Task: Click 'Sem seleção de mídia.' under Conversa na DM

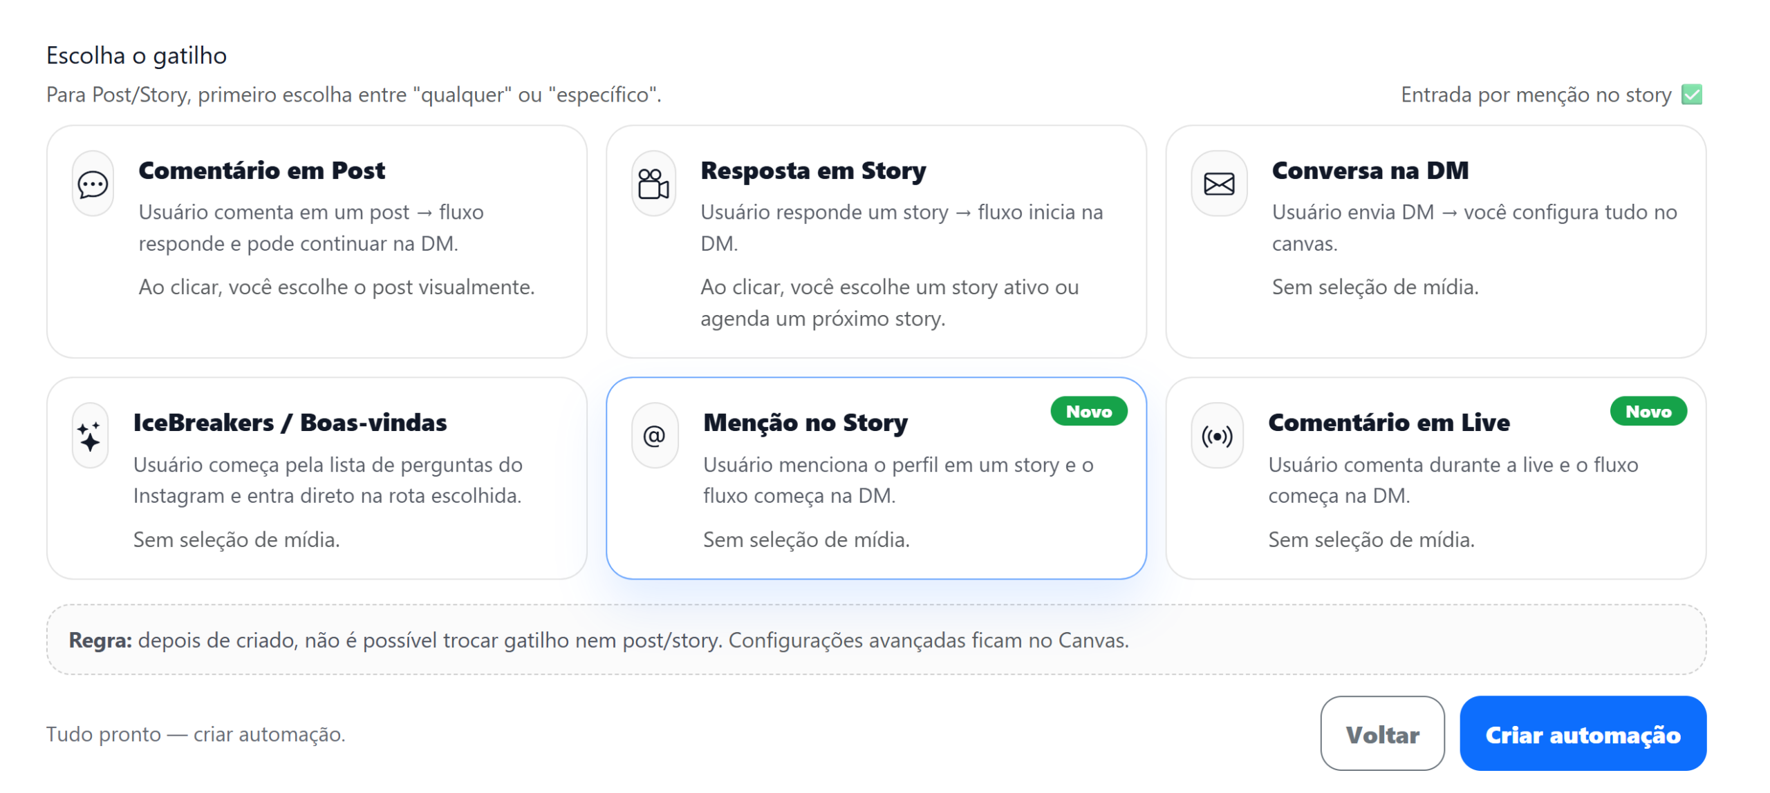Action: tap(1375, 287)
